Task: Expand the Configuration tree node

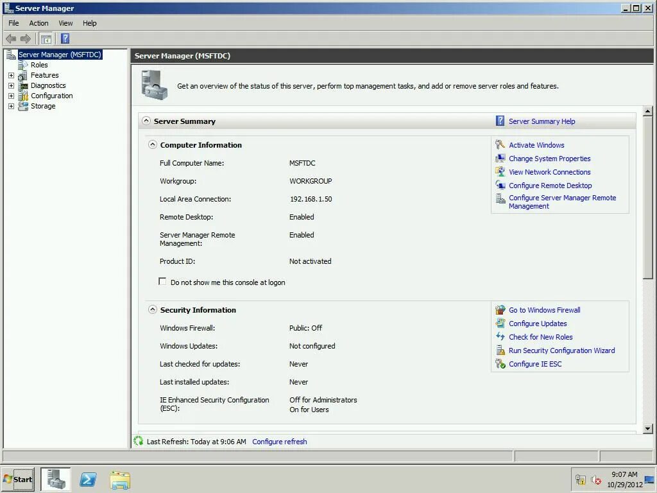Action: click(x=12, y=96)
